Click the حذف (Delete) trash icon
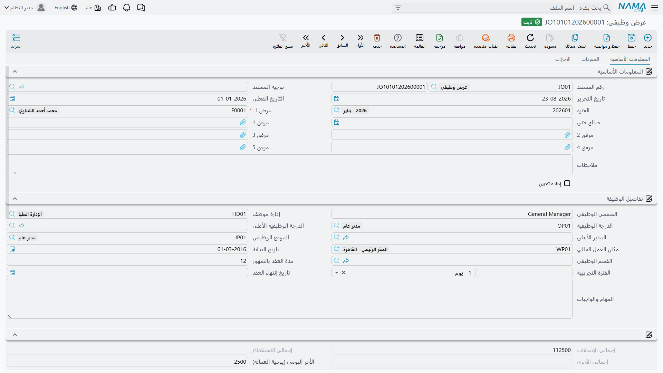 tap(377, 38)
